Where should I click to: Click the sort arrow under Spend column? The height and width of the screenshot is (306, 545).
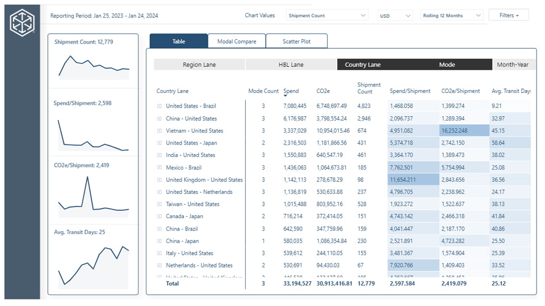point(286,96)
